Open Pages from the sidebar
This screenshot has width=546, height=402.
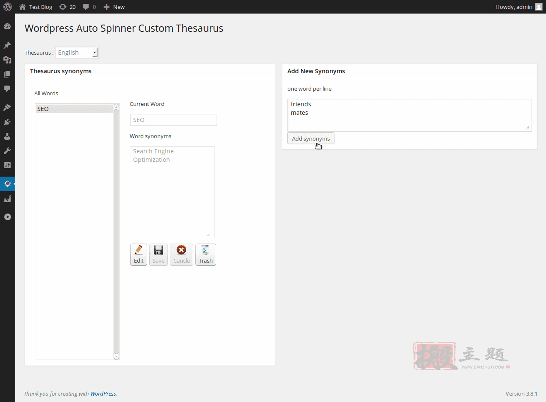[x=7, y=74]
